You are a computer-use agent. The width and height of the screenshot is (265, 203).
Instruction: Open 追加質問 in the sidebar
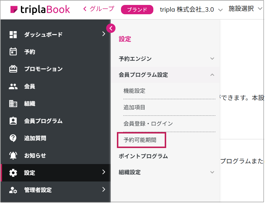coord(56,138)
